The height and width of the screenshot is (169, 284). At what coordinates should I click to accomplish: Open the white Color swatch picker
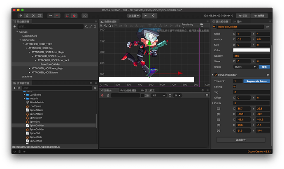pos(251,50)
